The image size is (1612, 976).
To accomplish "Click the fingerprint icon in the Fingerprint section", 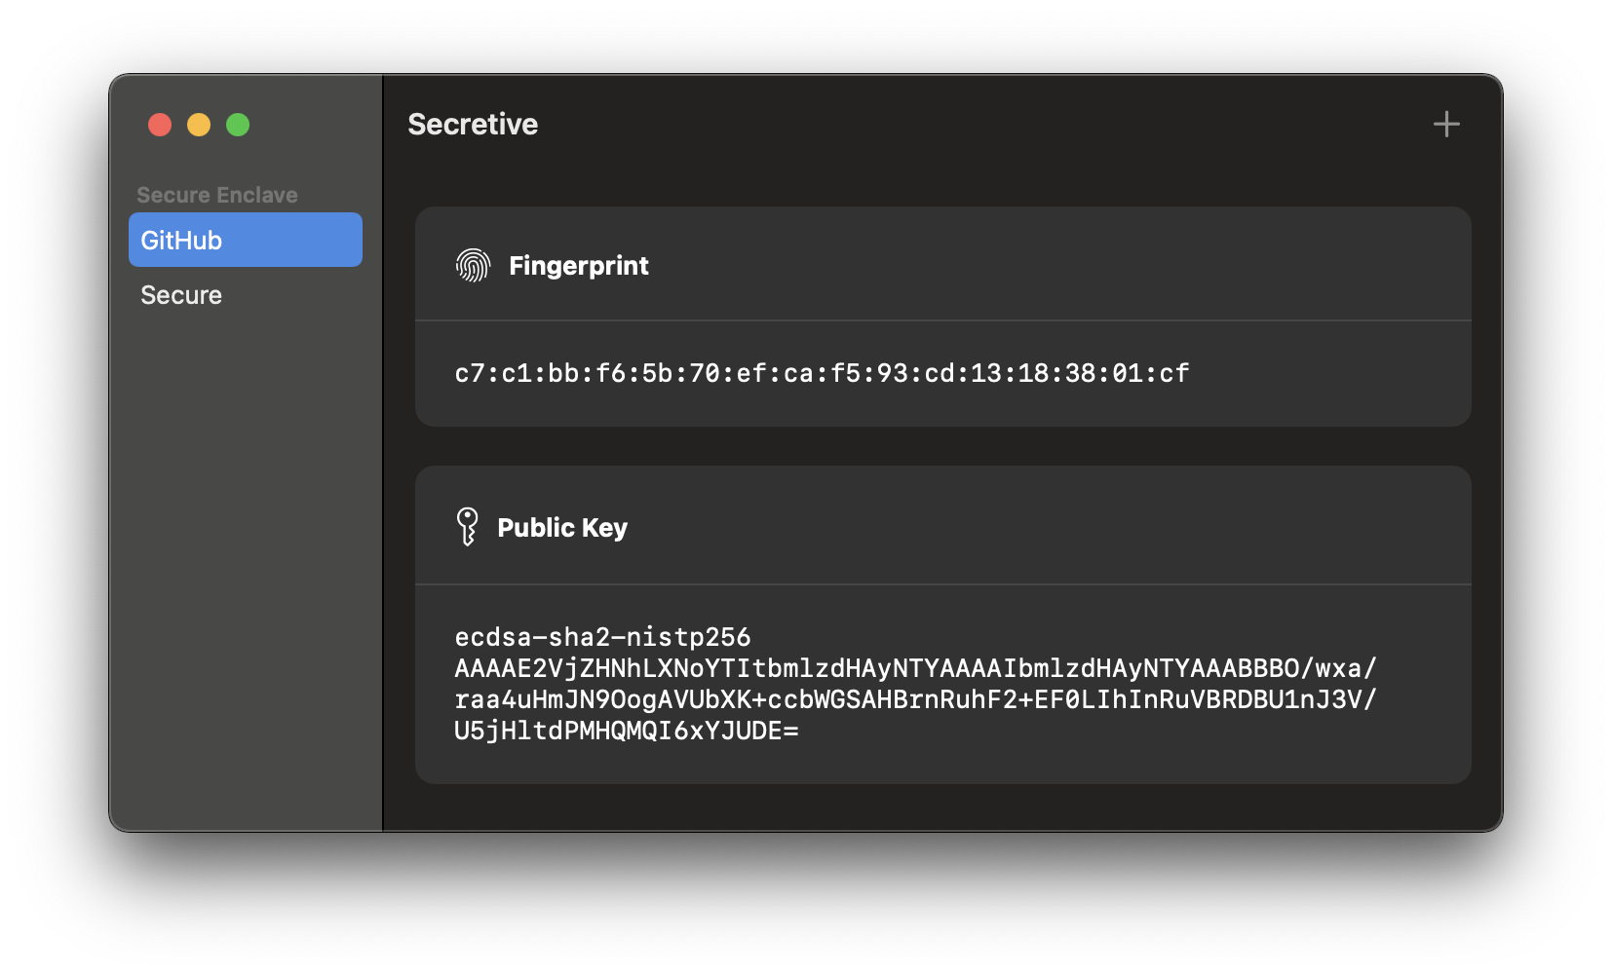I will coord(474,264).
